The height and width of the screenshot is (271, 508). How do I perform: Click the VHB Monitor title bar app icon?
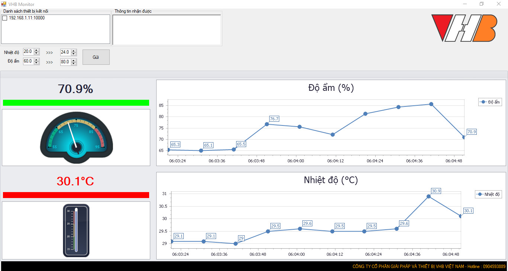pos(4,4)
